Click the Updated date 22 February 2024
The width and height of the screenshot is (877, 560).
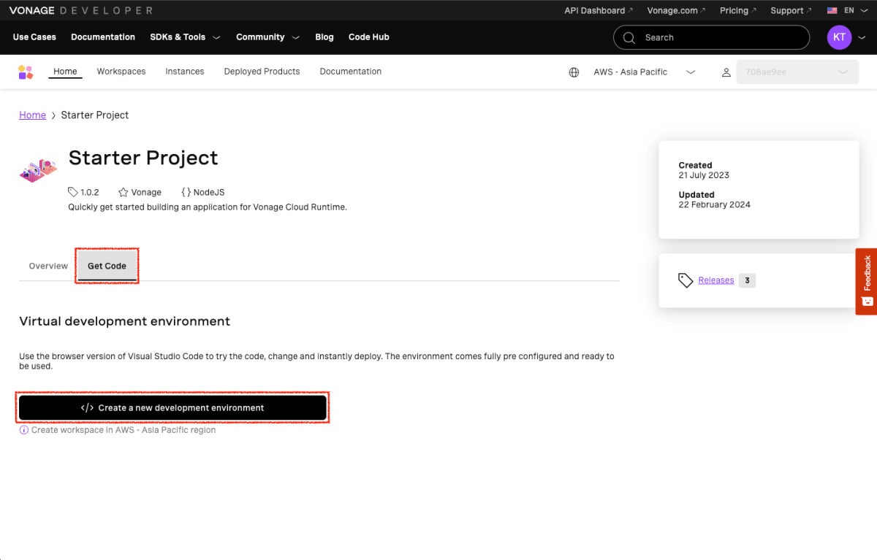(x=714, y=204)
